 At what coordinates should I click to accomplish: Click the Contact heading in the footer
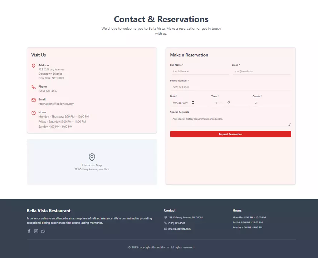170,210
